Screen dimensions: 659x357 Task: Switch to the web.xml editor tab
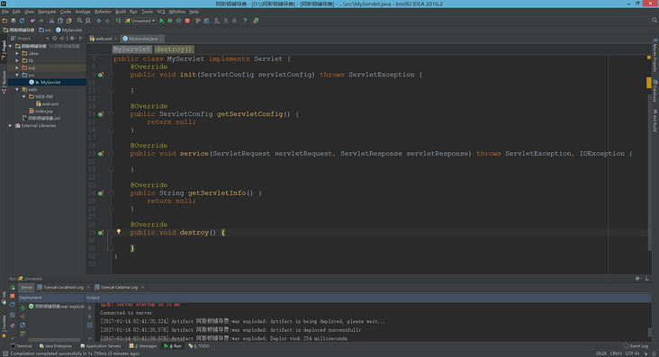tap(103, 39)
